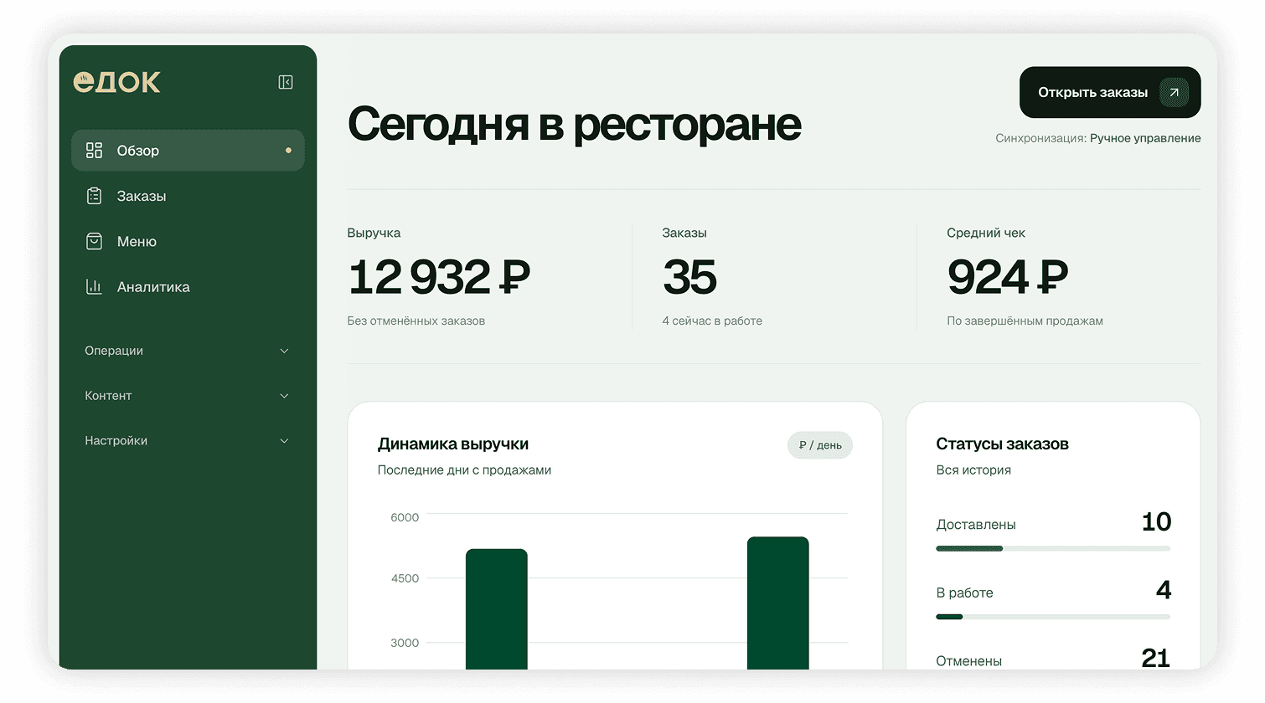Click the 4 сейчас в работе note
The height and width of the screenshot is (703, 1265).
(x=712, y=321)
